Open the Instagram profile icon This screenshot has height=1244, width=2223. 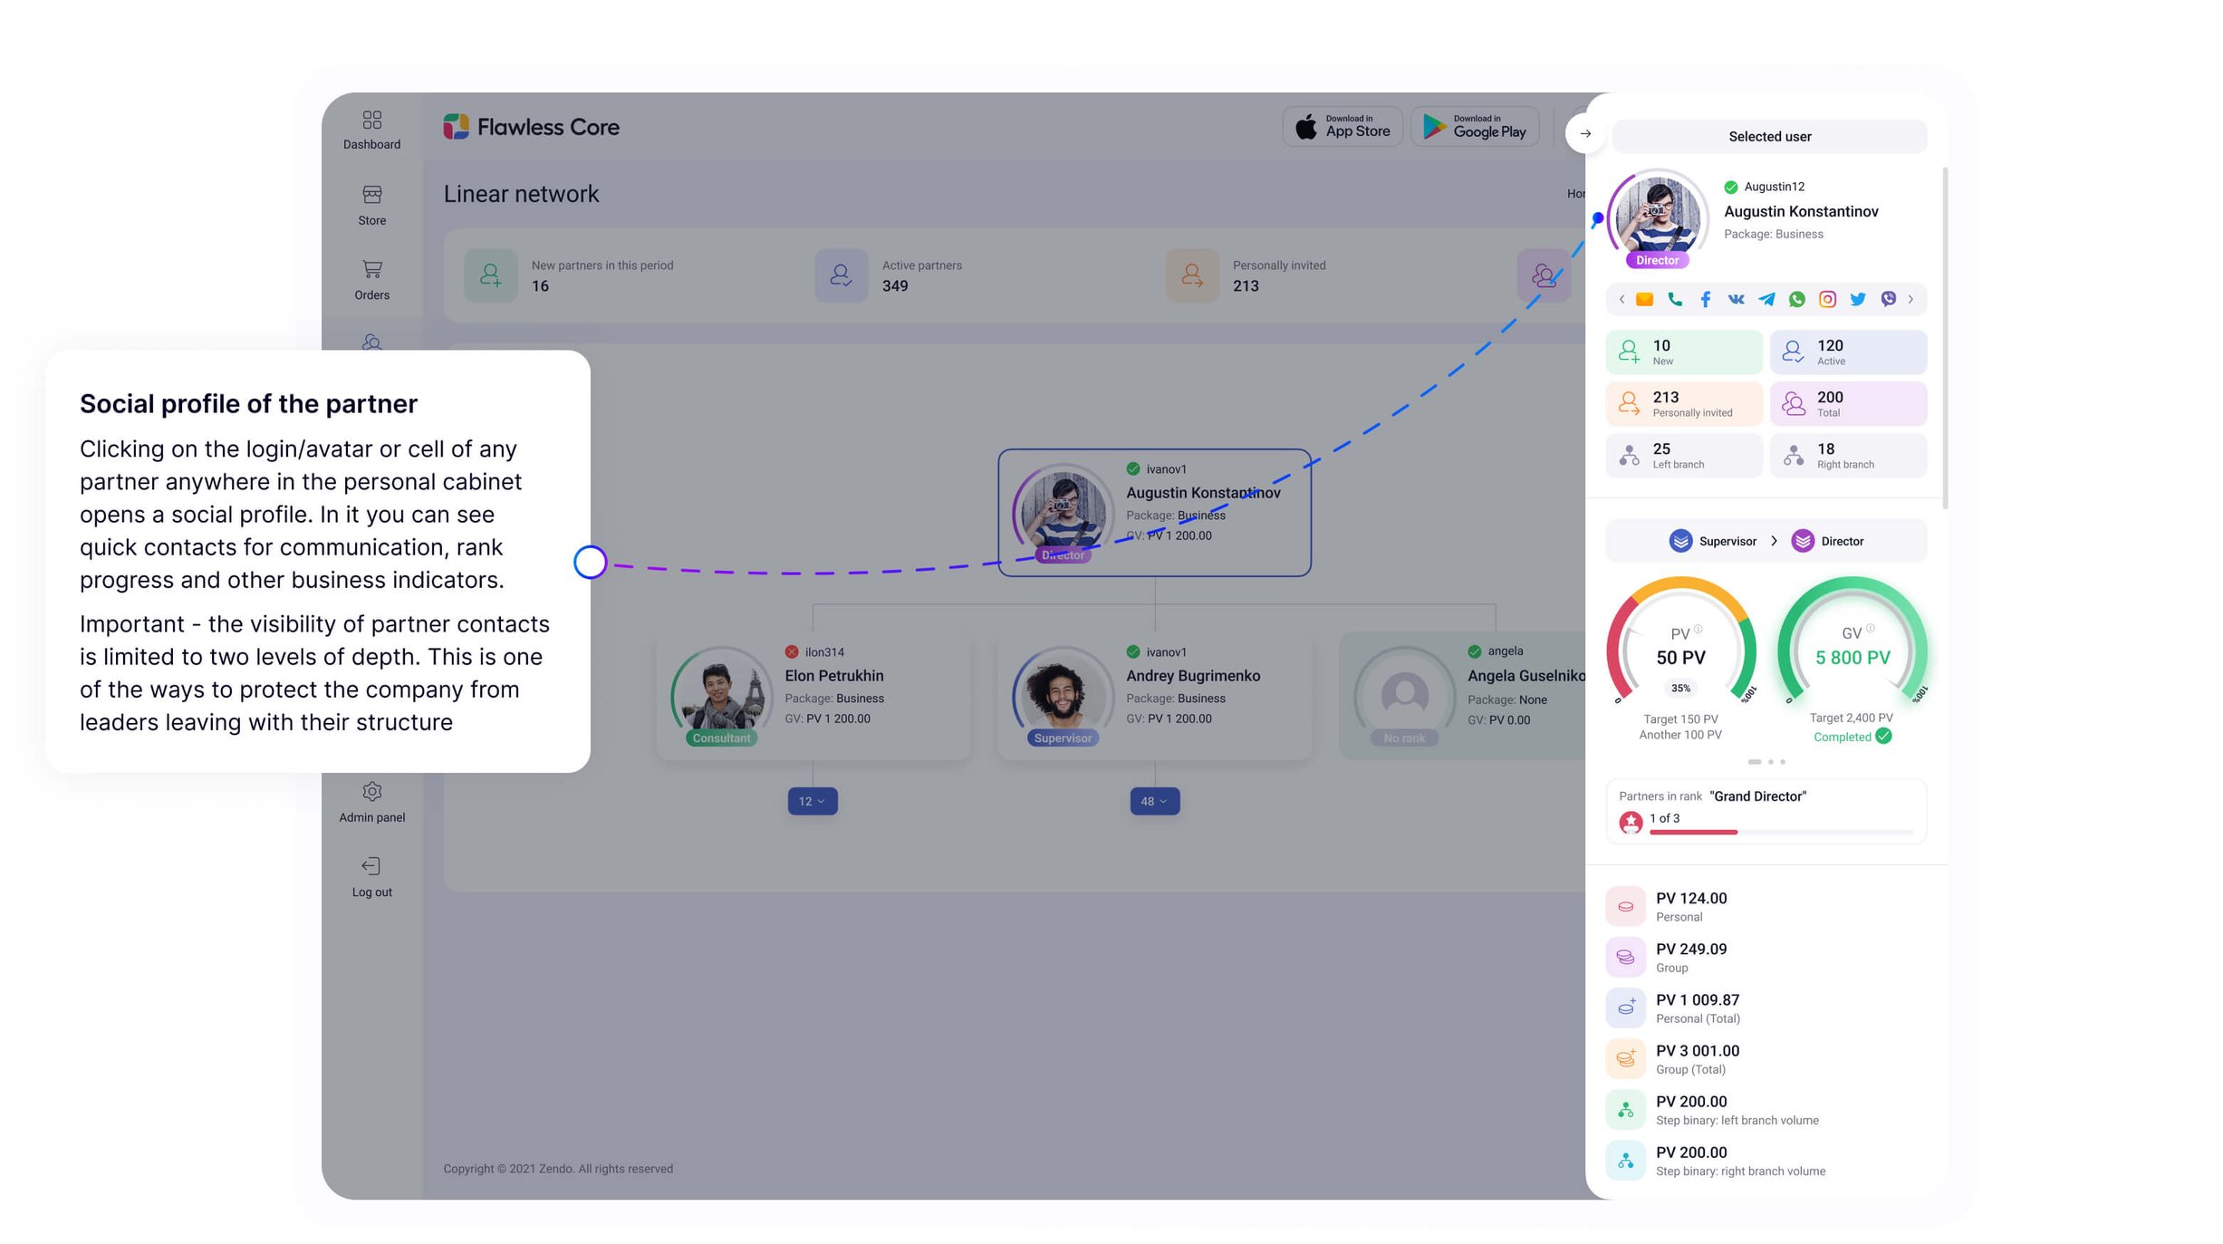1827,299
